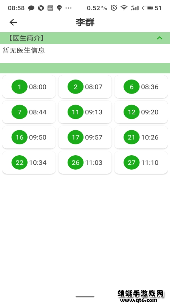170x303 pixels.
Task: Select slot 26 at 11:03
Action: tap(85, 162)
